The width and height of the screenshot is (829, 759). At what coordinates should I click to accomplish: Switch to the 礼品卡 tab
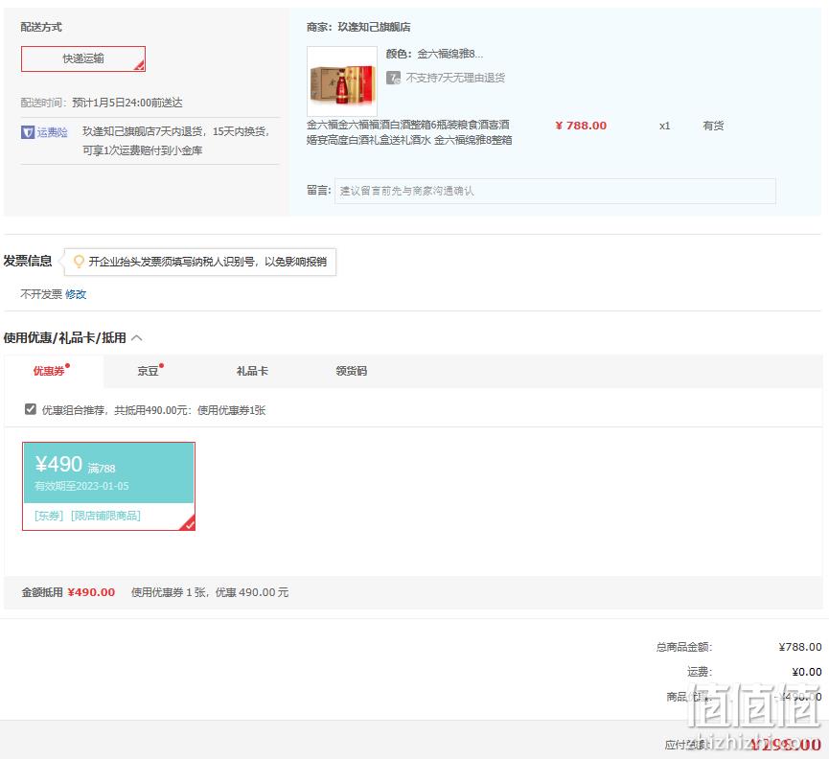click(252, 371)
